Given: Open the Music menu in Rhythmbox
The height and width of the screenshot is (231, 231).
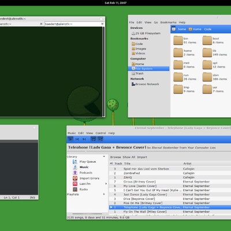Looking at the screenshot, I should [72, 133].
